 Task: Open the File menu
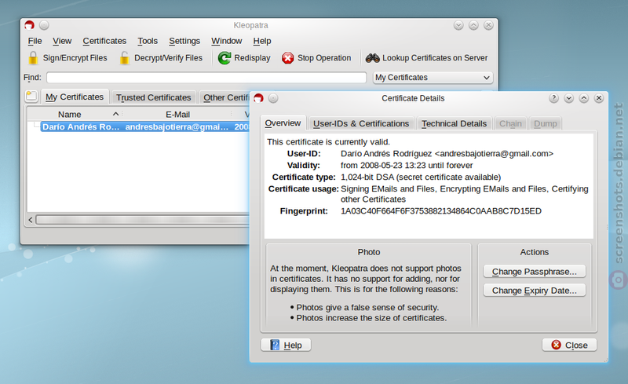pos(35,41)
